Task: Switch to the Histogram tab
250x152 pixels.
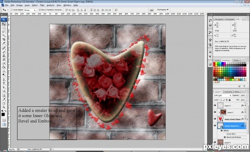Action: (x=230, y=19)
